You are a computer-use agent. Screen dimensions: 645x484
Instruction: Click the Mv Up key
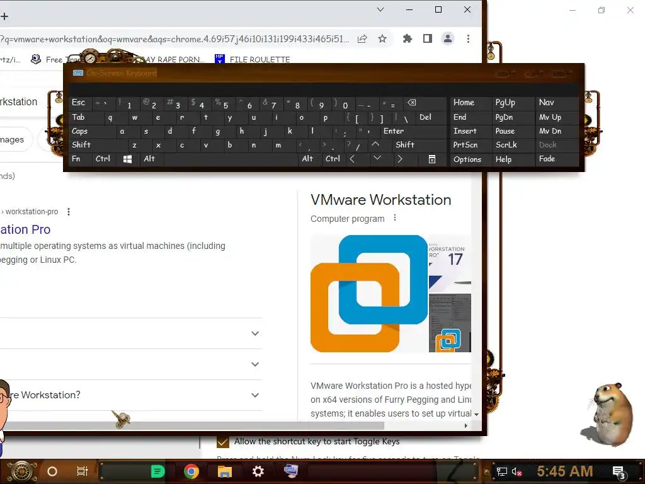557,117
